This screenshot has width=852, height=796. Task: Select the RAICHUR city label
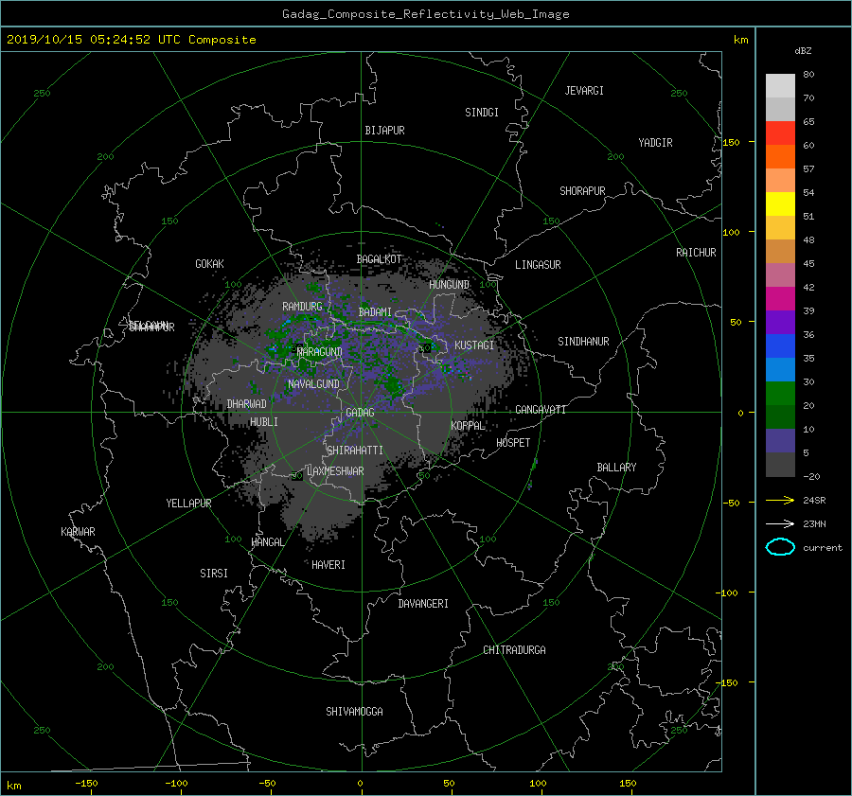(x=696, y=253)
